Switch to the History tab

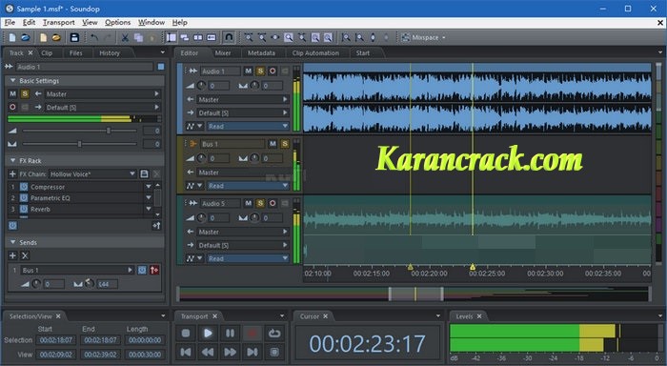coord(110,52)
